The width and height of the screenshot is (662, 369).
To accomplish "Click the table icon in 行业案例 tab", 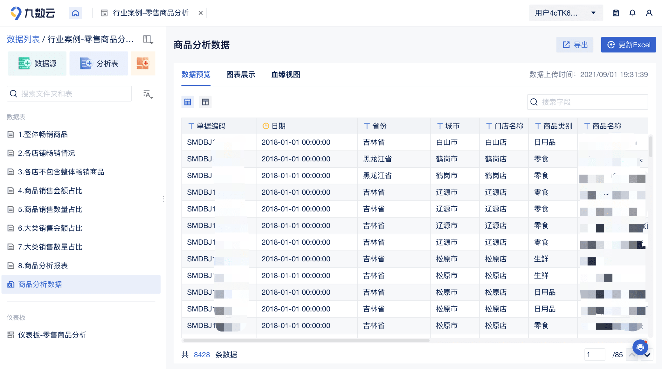I will 104,13.
